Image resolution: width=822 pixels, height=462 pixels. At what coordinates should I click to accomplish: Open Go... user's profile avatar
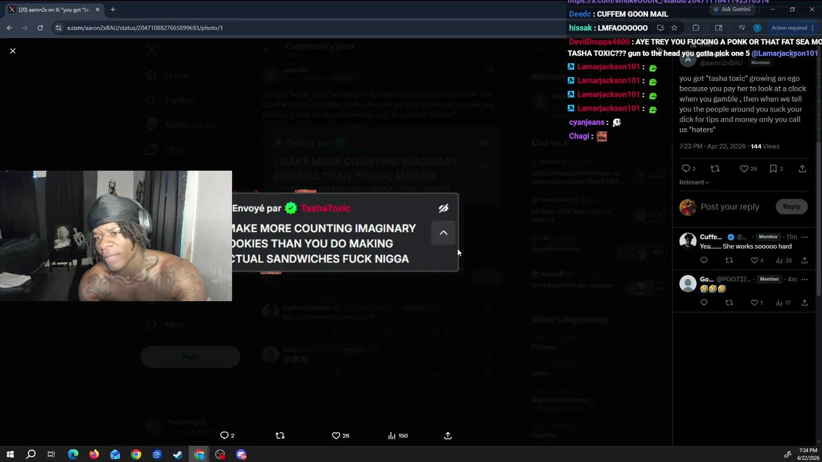tap(688, 283)
